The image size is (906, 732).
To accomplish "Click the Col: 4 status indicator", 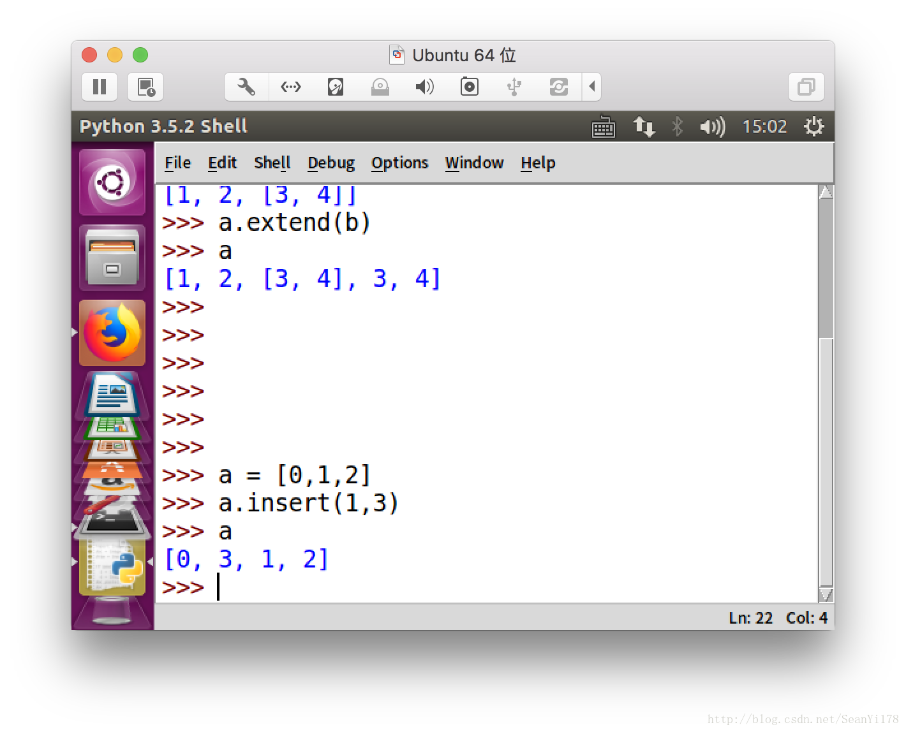I will tap(806, 618).
